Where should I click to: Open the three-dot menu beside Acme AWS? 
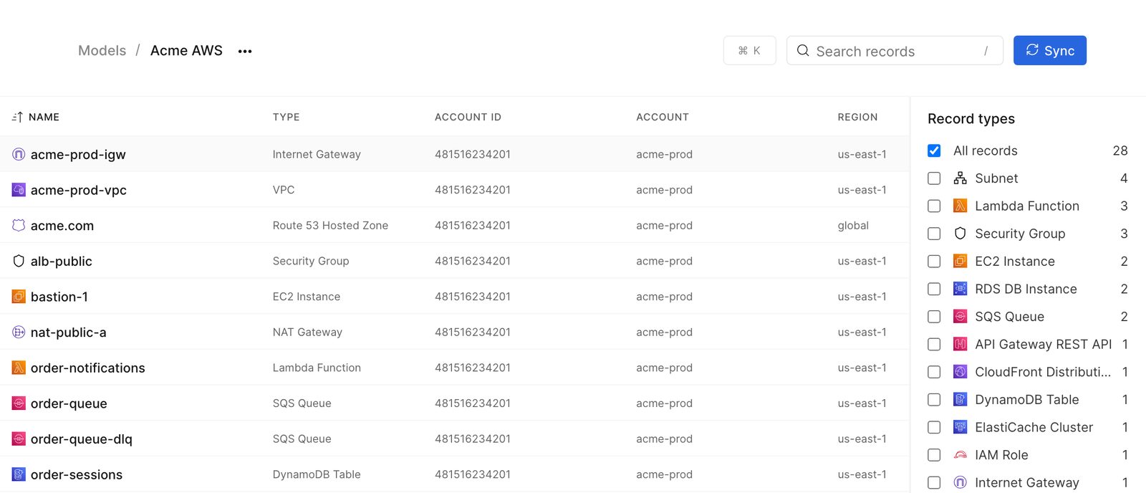245,51
